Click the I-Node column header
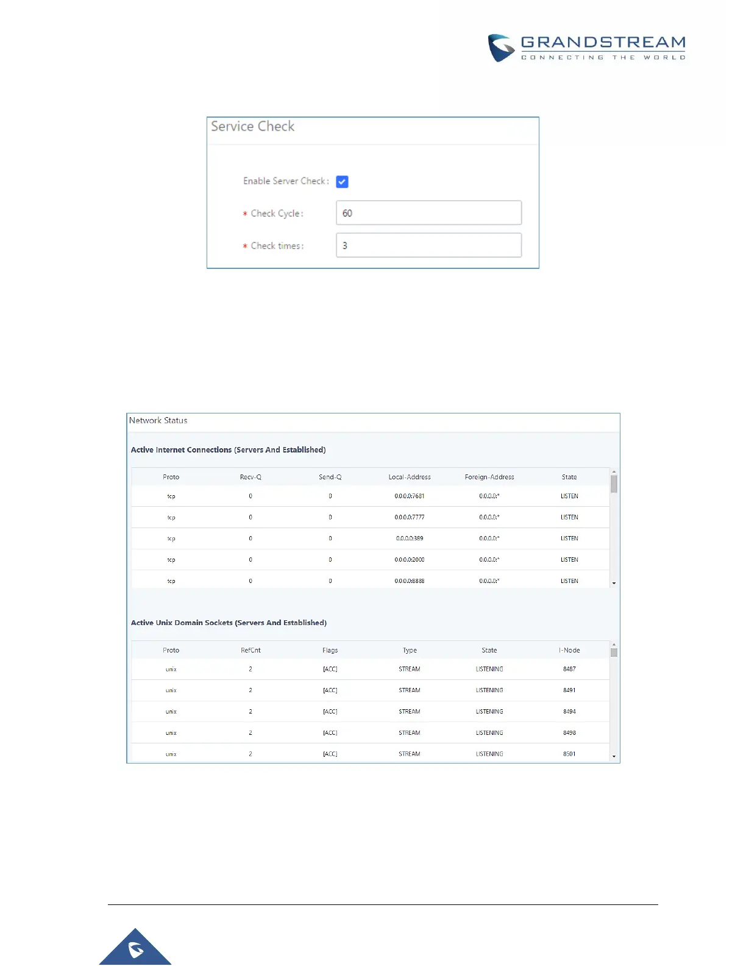This screenshot has width=746, height=966. (569, 650)
